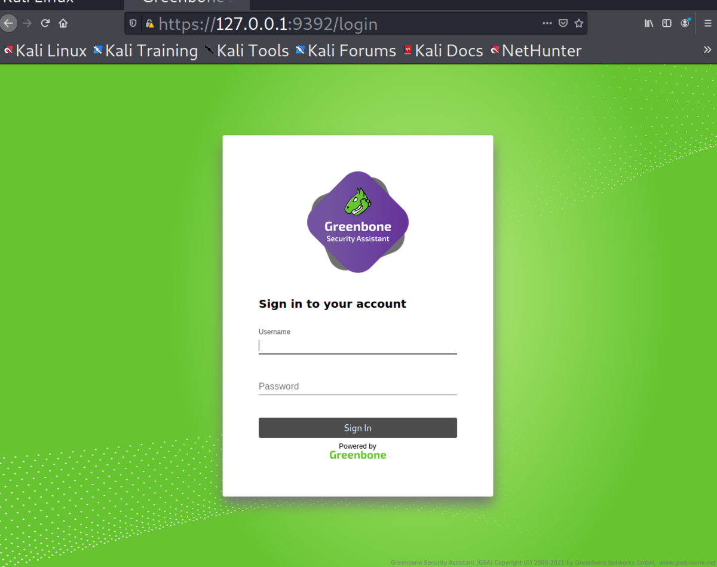Open the Kali Docs bookmark
Viewport: 717px width, 567px height.
(443, 51)
